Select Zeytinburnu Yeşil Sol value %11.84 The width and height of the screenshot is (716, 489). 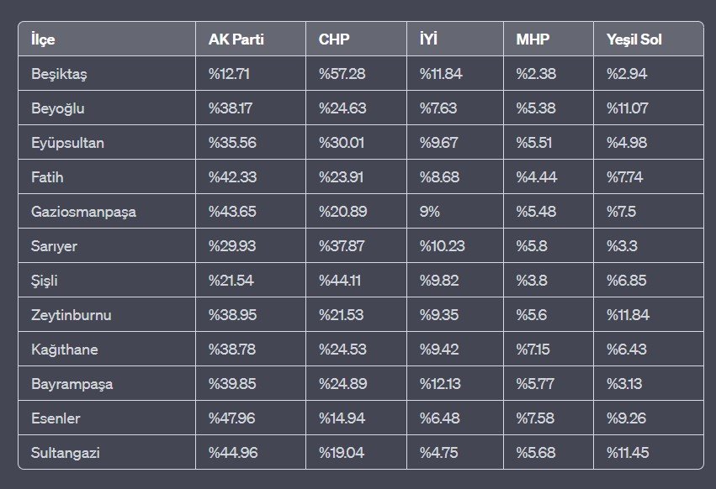(x=628, y=315)
